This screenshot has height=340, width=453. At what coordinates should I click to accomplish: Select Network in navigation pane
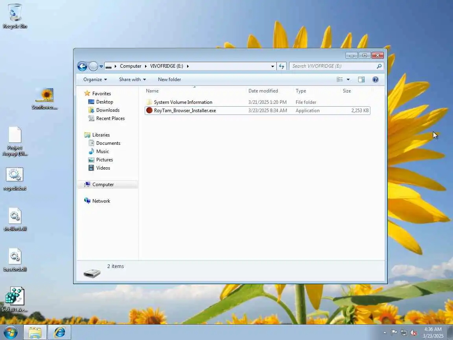point(101,201)
